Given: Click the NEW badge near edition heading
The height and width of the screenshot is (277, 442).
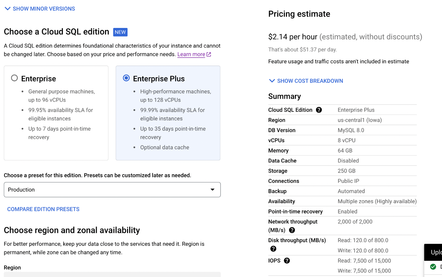Looking at the screenshot, I should pos(120,32).
